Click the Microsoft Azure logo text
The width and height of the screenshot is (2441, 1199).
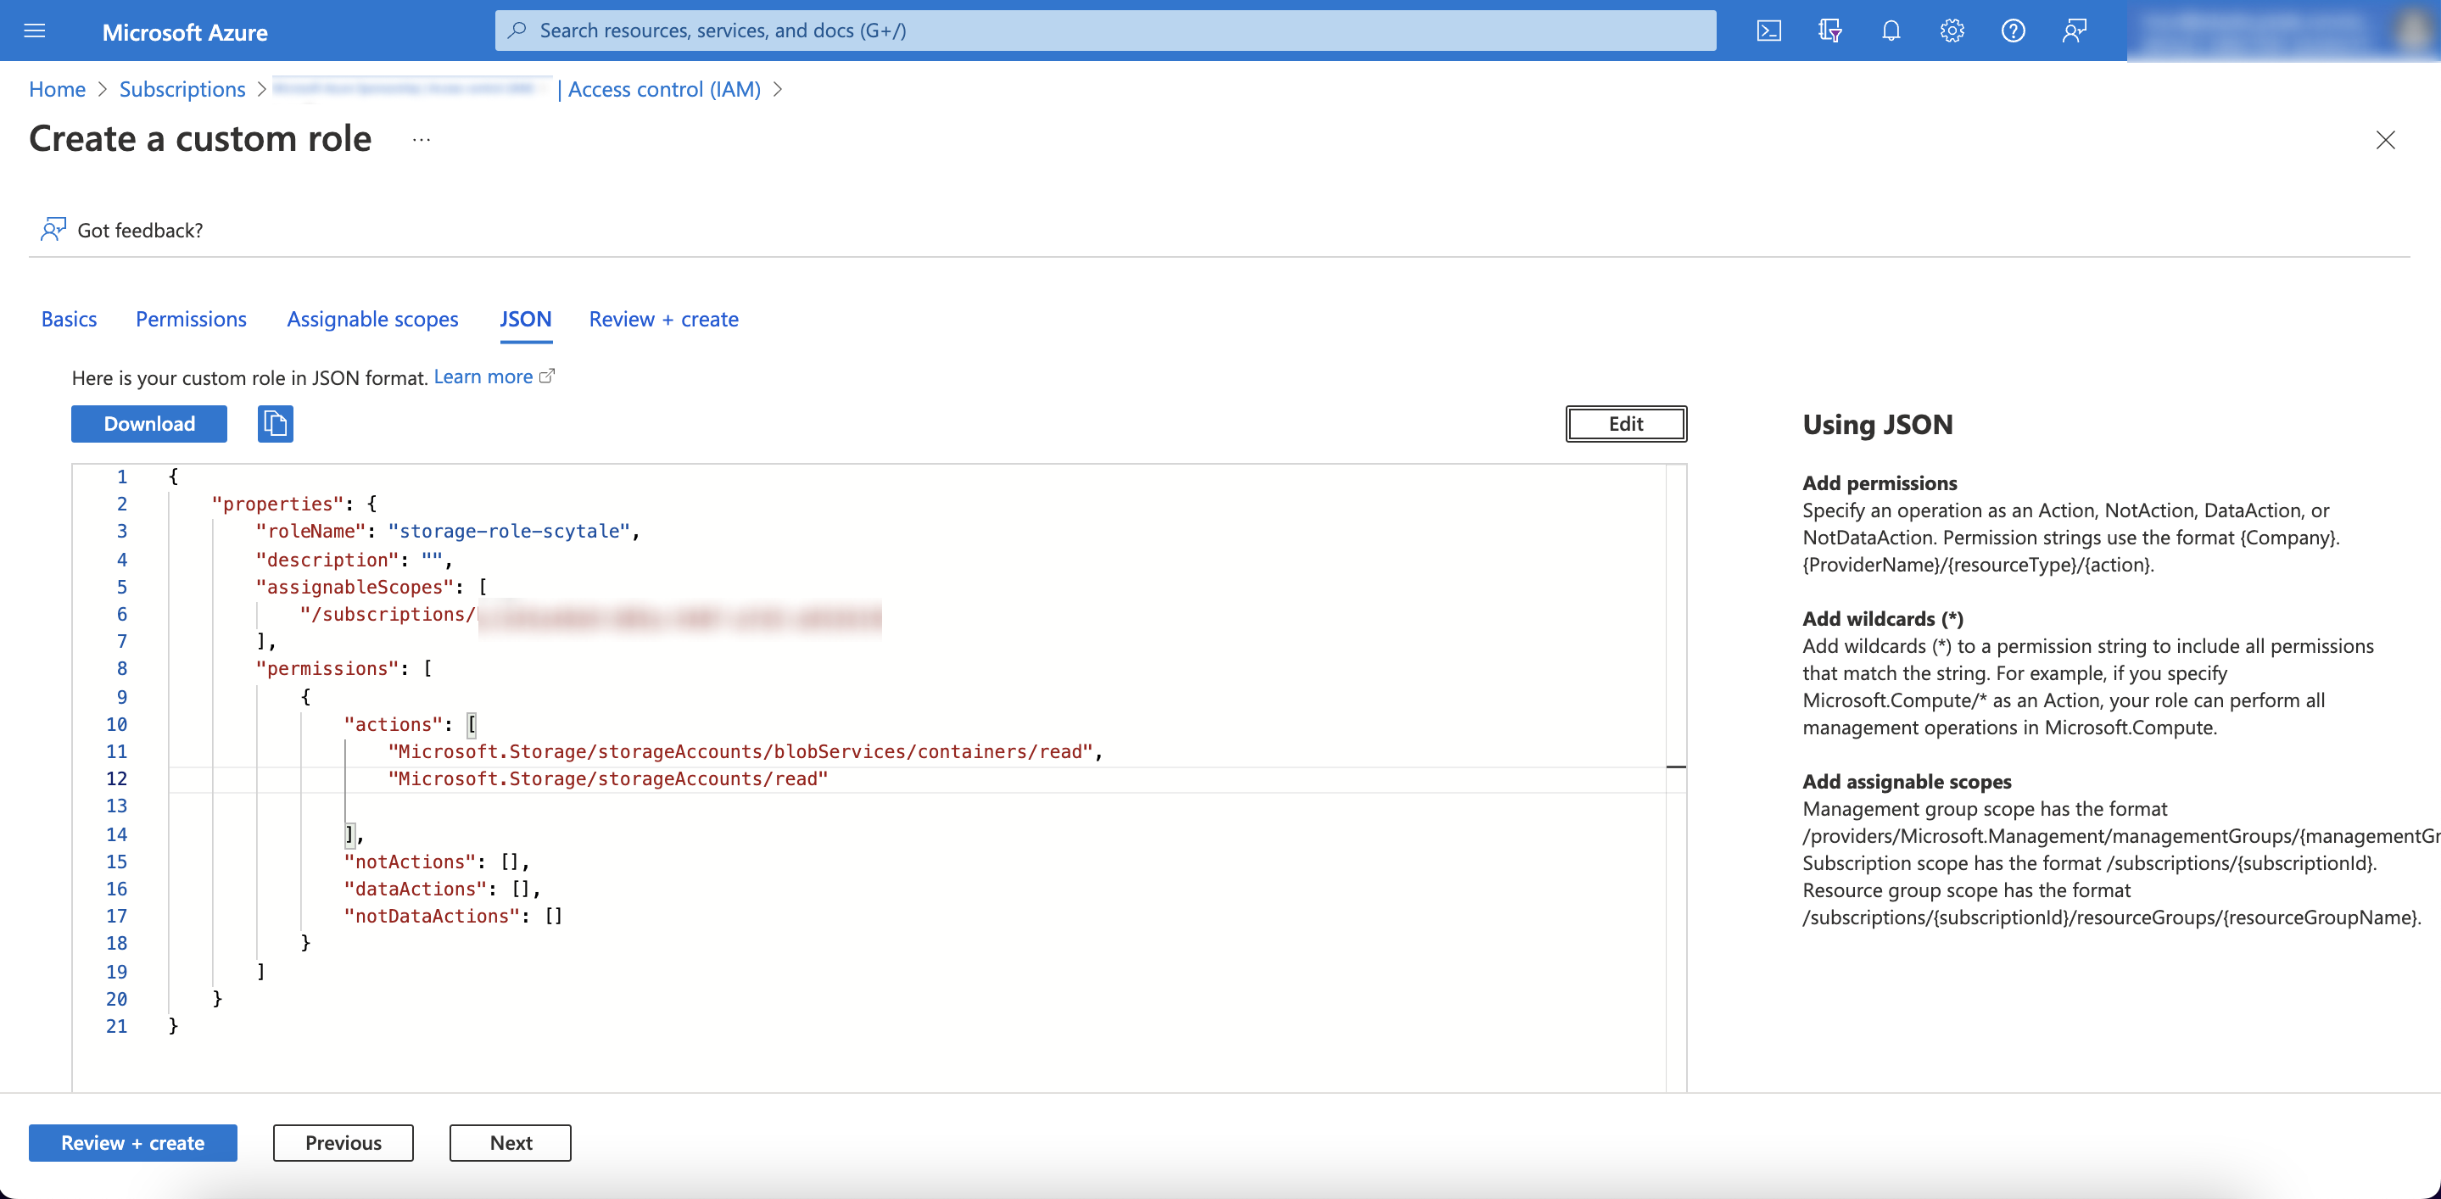(x=185, y=32)
